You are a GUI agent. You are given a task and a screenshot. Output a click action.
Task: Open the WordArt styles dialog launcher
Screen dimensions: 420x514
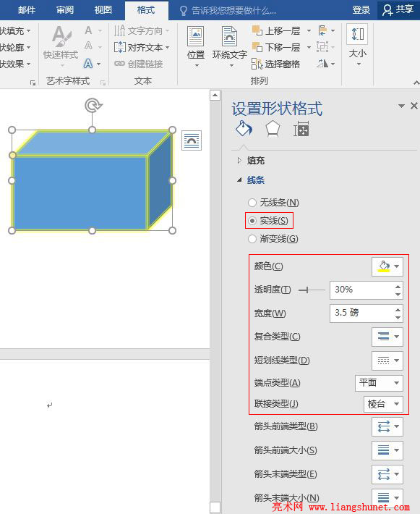103,83
